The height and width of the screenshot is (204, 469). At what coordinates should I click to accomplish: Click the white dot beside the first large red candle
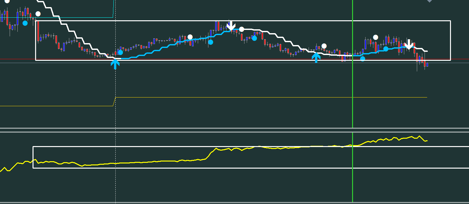(38, 14)
